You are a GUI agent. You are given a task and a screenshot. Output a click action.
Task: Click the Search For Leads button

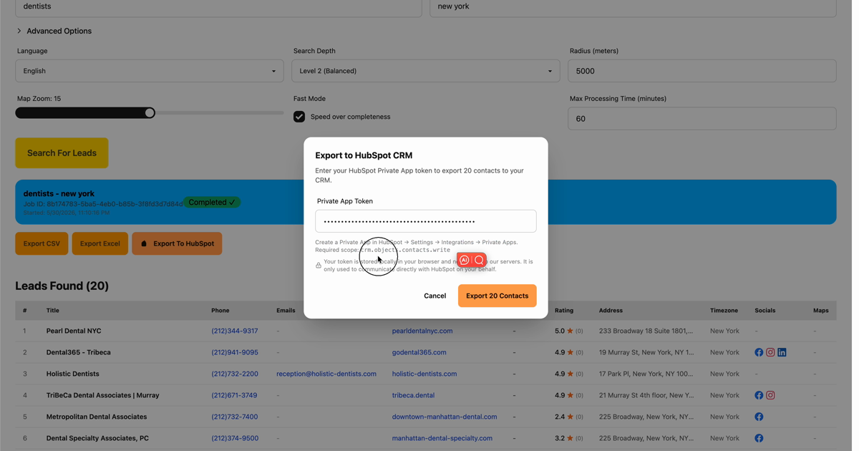pyautogui.click(x=62, y=153)
